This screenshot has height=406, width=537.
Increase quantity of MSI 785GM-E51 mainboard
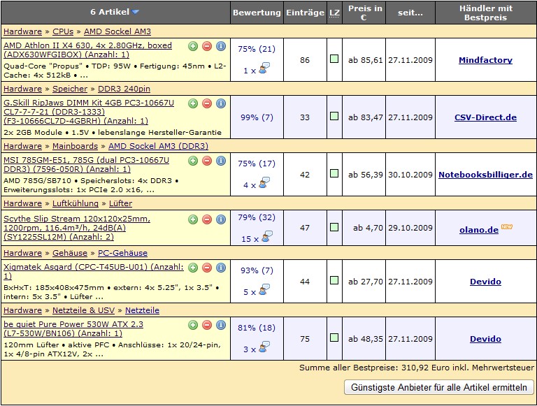tap(193, 161)
